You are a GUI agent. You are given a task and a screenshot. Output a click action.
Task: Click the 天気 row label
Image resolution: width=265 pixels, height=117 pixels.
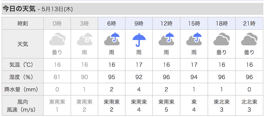click(23, 44)
